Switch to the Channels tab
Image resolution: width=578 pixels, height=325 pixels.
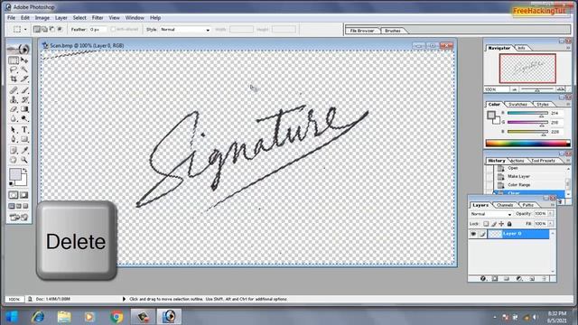pyautogui.click(x=505, y=205)
